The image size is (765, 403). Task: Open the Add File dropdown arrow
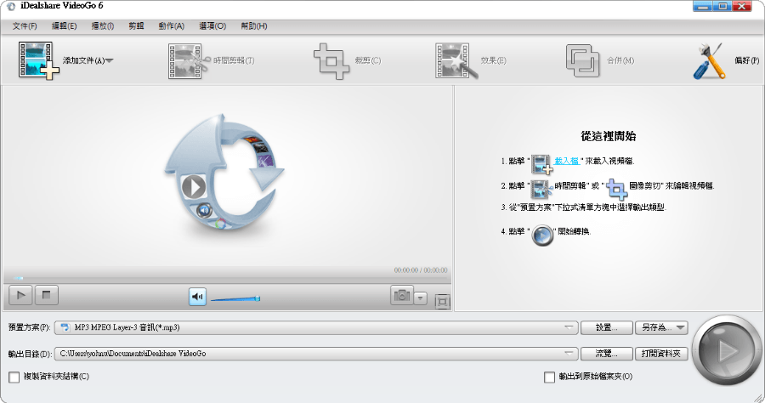110,61
